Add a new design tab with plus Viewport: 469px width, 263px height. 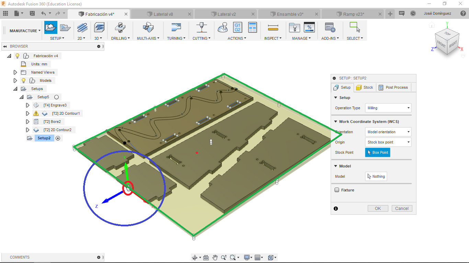tap(390, 14)
